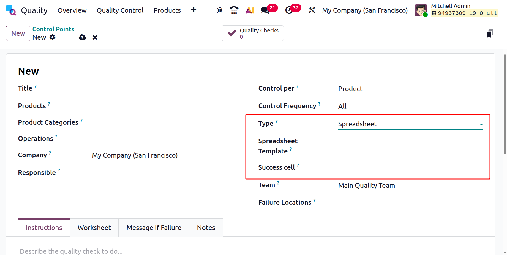Discard changes with the X icon
Screen dimensions: 507x255
tap(95, 37)
